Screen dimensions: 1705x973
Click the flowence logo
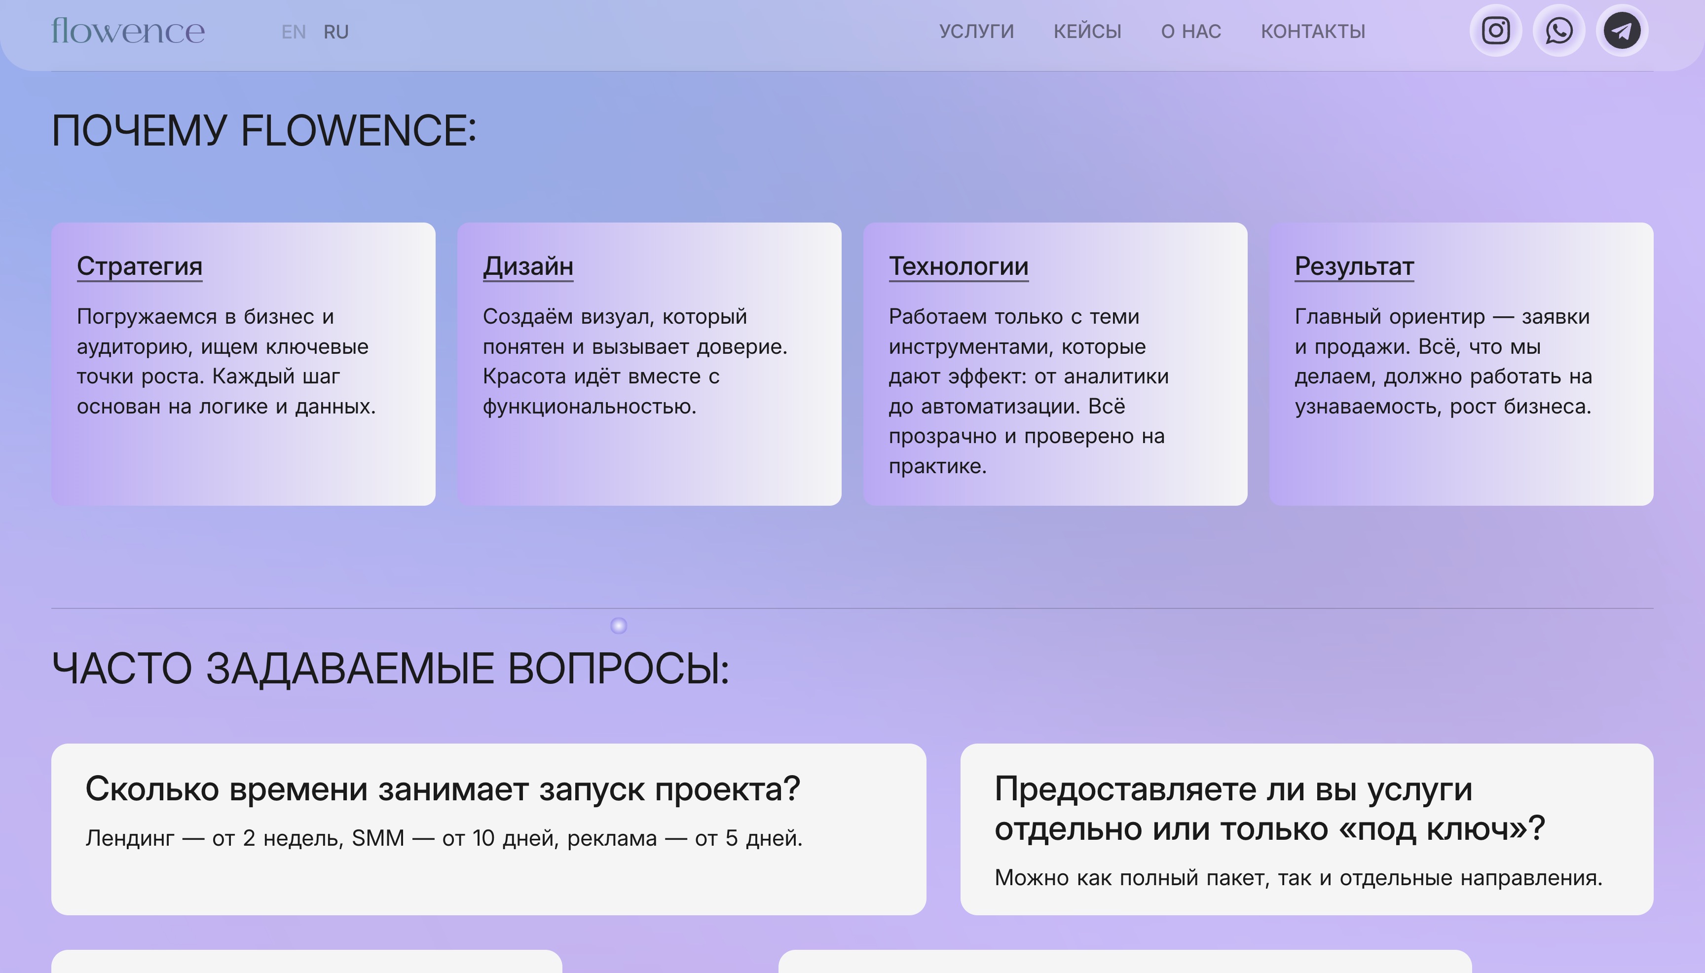(128, 31)
